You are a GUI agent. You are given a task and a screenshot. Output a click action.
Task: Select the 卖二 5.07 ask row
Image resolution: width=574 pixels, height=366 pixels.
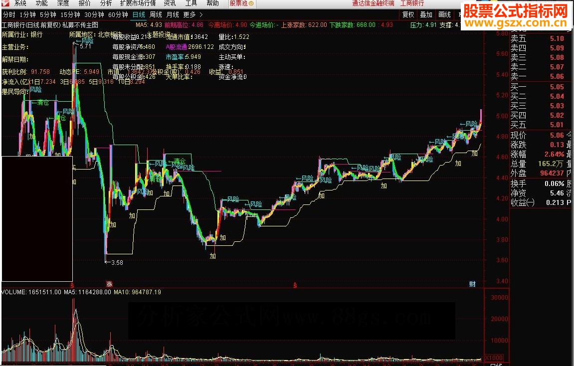[x=538, y=67]
